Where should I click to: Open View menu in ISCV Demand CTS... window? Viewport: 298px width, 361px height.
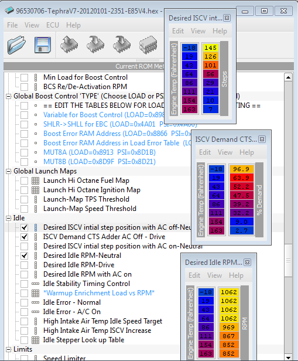coord(225,152)
